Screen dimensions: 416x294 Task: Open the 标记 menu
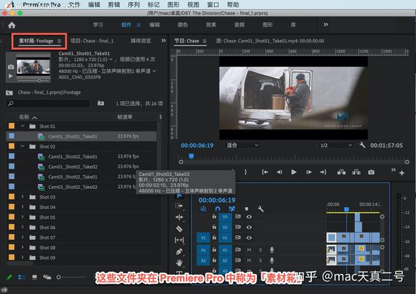click(x=153, y=5)
